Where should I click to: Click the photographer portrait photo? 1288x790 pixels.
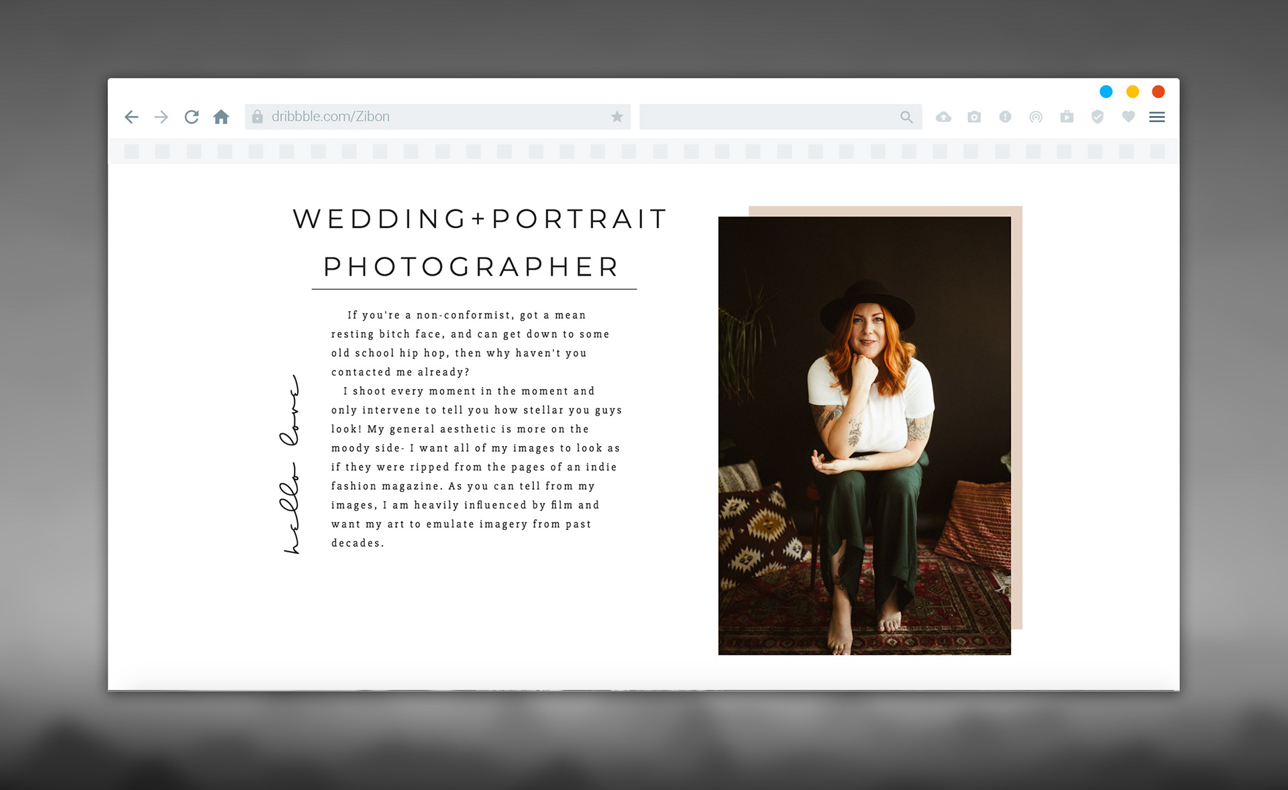point(864,436)
